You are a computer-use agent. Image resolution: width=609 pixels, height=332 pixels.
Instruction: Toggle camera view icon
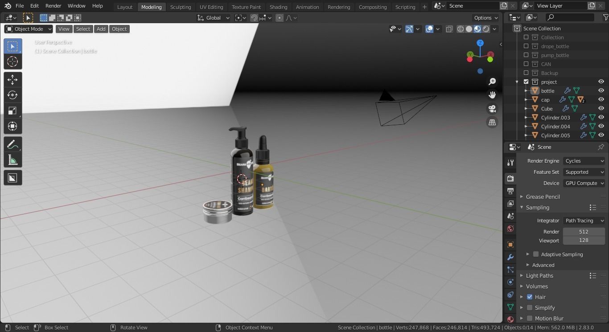pos(492,109)
